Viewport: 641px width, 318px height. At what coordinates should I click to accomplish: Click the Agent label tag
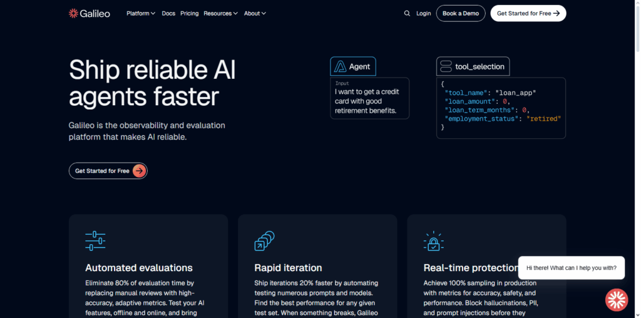[353, 66]
